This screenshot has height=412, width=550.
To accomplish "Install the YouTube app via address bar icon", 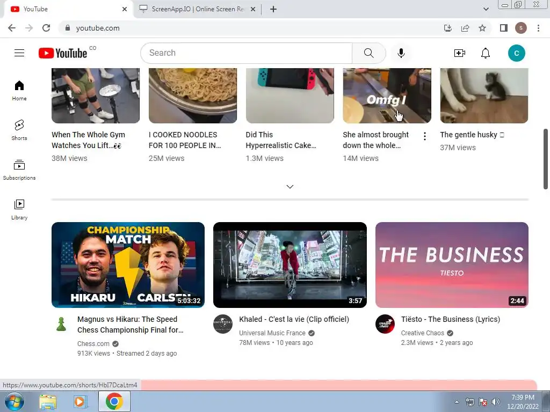I will [x=448, y=28].
